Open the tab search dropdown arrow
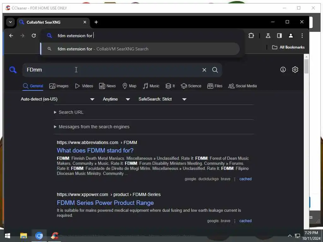323x242 pixels. (x=10, y=22)
